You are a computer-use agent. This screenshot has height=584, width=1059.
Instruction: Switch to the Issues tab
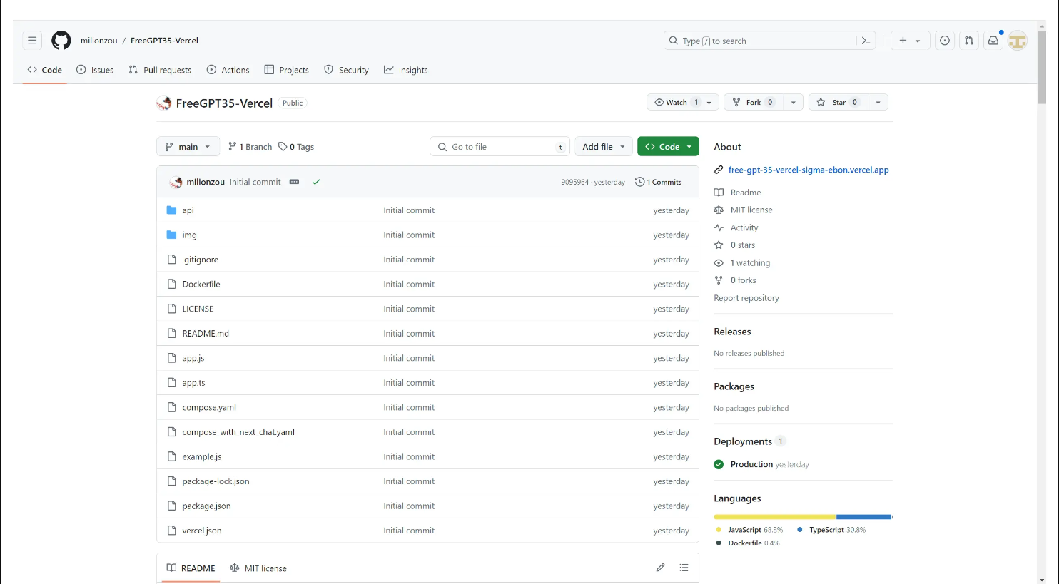[x=95, y=70]
